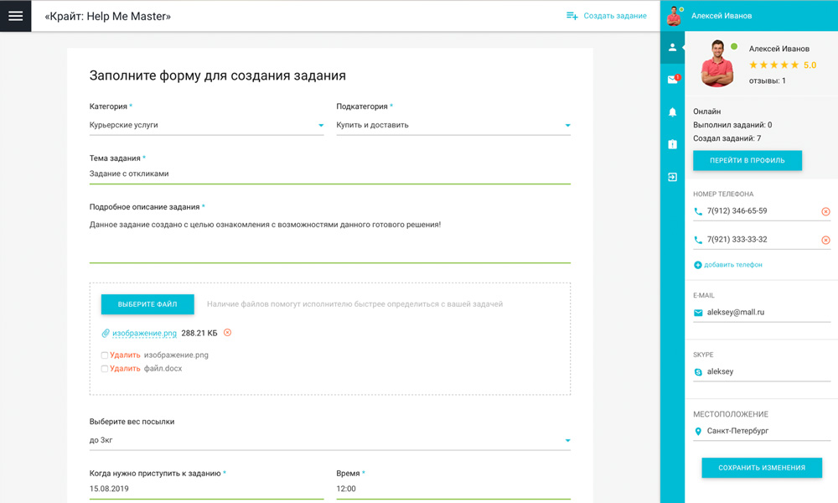Click the logout icon in sidebar

click(672, 177)
